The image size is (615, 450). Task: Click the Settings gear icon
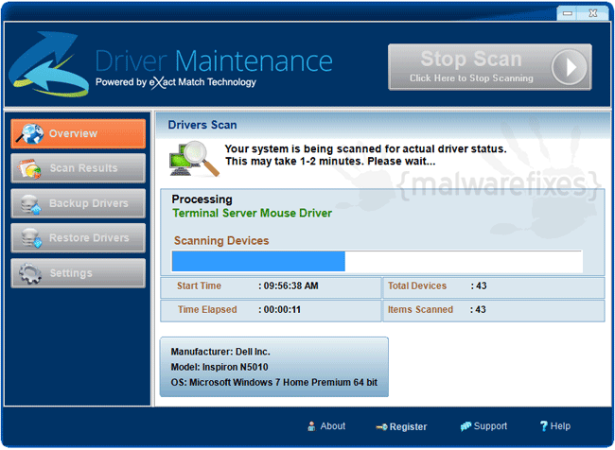30,273
